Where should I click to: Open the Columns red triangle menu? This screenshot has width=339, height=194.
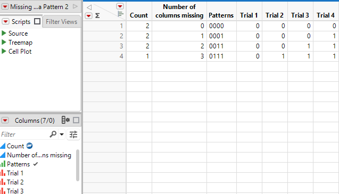[5, 120]
